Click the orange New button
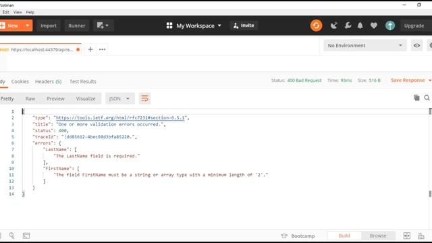Screen dimensions: 432x243 (11, 26)
